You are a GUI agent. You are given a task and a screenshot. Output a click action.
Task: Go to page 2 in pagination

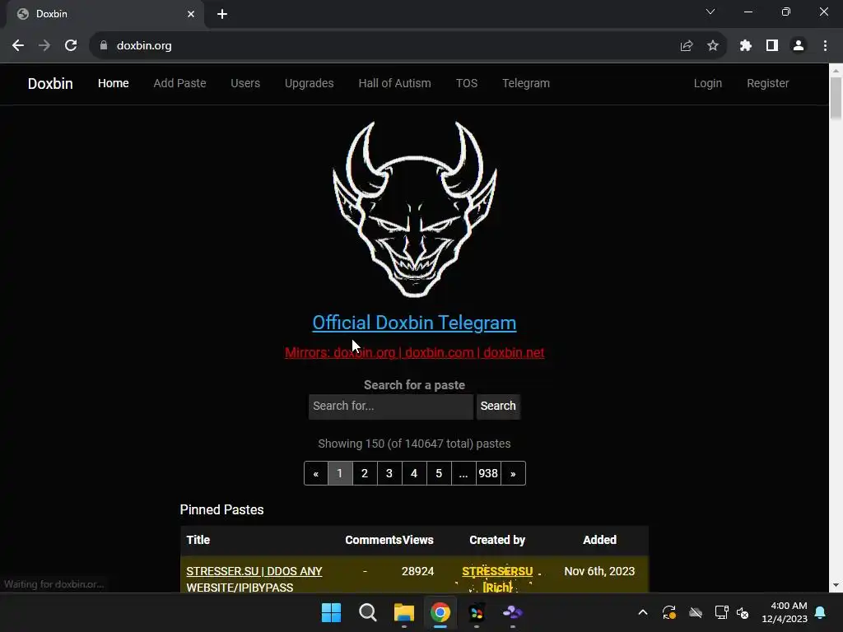click(365, 473)
